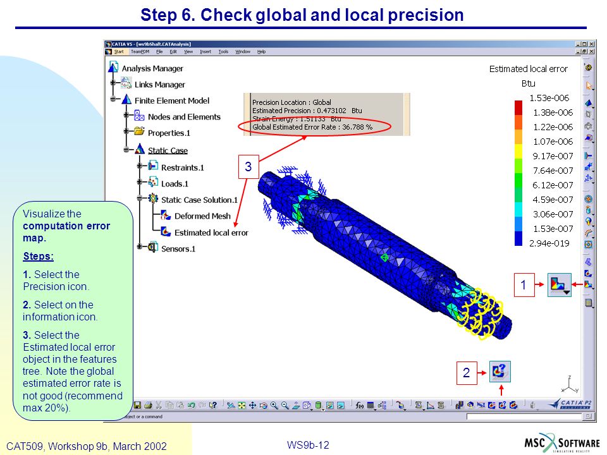Viewport: 607px width, 455px height.
Task: Click the Save icon in the bottom toolbar
Action: pyautogui.click(x=137, y=405)
